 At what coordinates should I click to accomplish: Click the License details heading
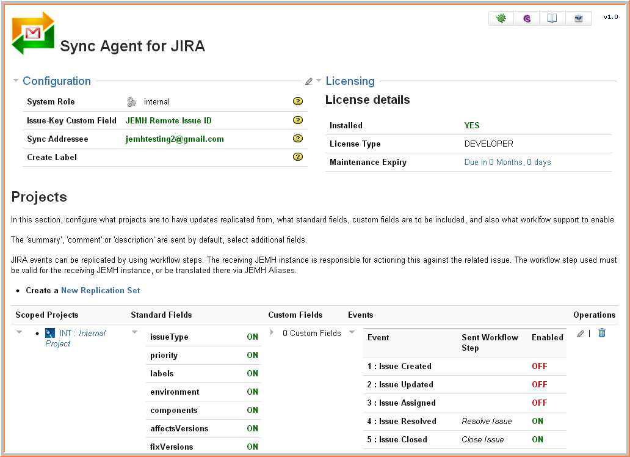pyautogui.click(x=367, y=100)
